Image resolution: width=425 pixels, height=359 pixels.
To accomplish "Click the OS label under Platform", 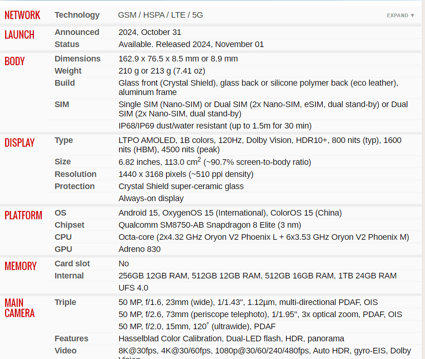I will (60, 213).
